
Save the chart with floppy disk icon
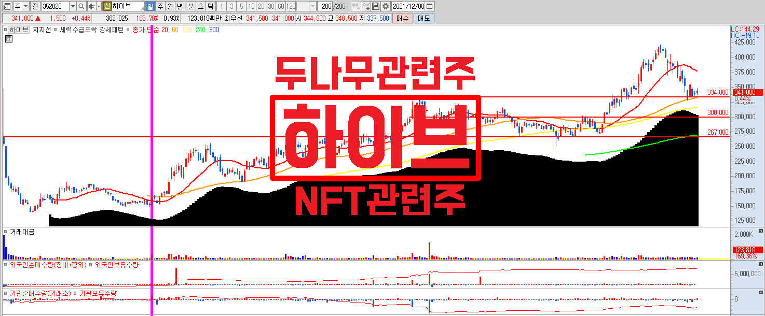tap(376, 6)
